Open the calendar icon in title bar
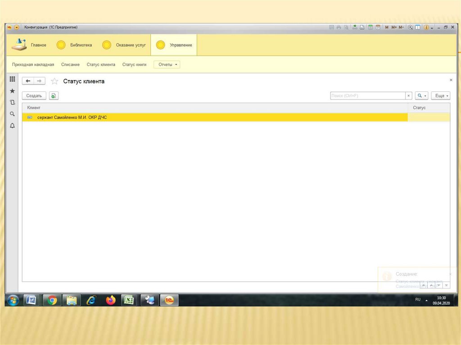 click(x=378, y=27)
